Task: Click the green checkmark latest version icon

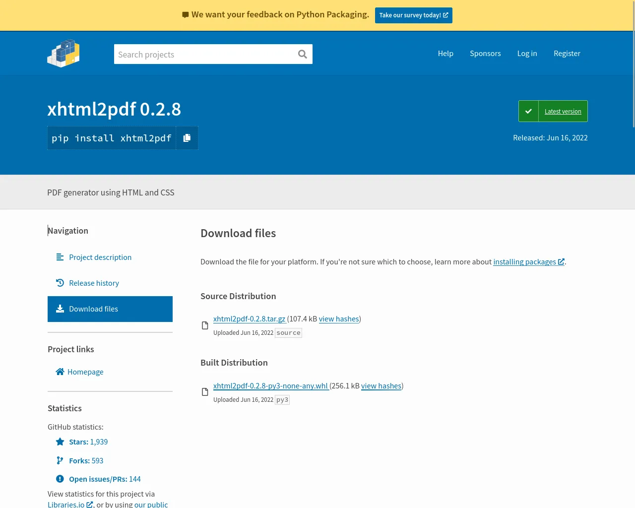Action: tap(528, 111)
